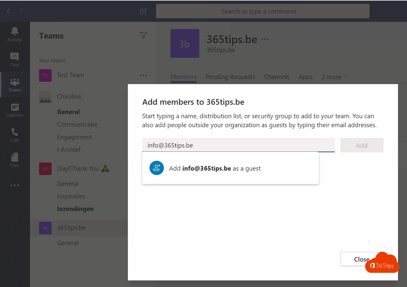
Task: Select Add info@365tips.be as a guest
Action: click(x=230, y=168)
